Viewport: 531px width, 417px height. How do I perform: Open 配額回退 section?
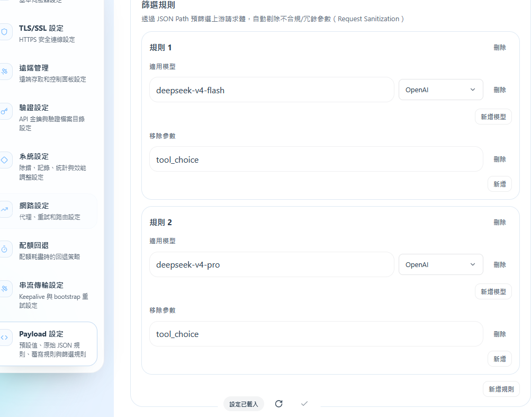coord(48,251)
